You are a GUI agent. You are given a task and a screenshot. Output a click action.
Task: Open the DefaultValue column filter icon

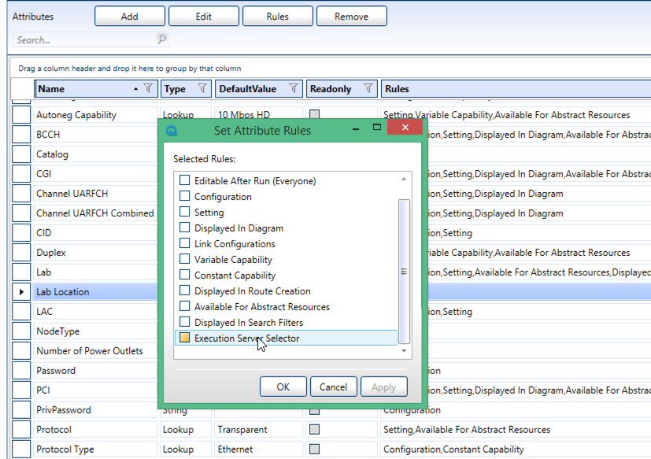coord(294,89)
